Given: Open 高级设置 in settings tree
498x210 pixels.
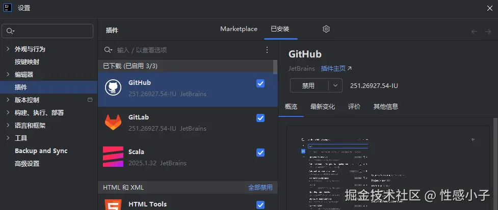Looking at the screenshot, I should coord(27,164).
